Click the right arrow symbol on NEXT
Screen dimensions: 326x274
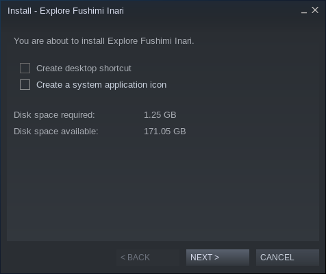[216, 258]
